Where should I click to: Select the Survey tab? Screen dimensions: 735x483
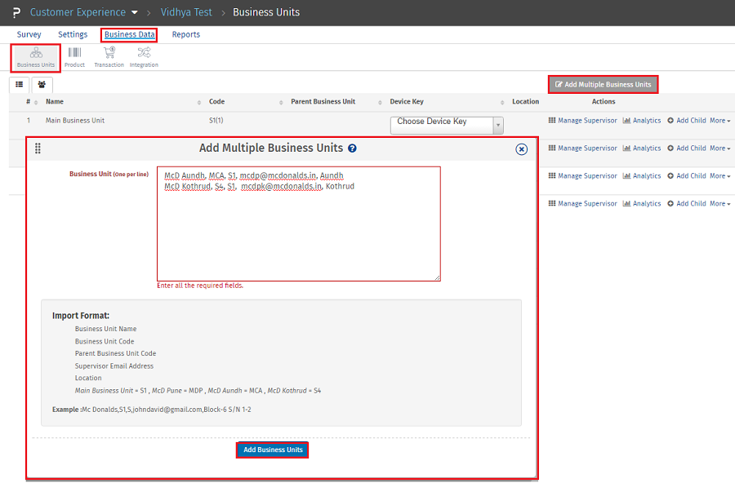(x=29, y=34)
